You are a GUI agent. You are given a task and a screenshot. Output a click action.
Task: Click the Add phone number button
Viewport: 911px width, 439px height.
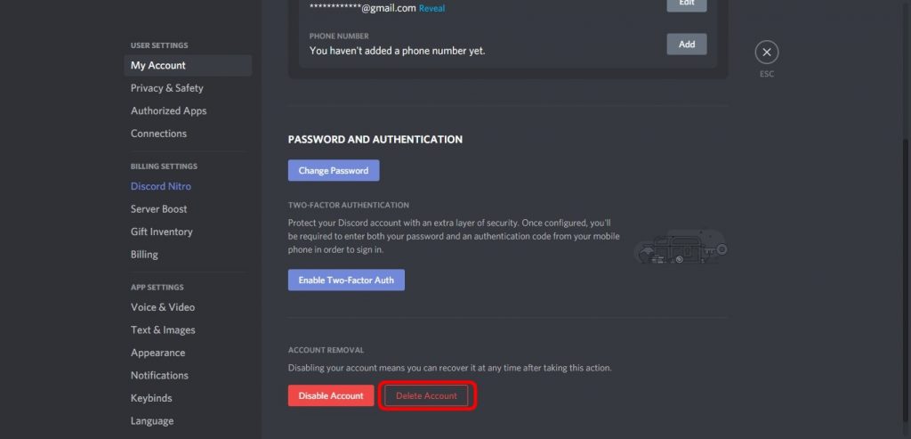[x=687, y=45]
